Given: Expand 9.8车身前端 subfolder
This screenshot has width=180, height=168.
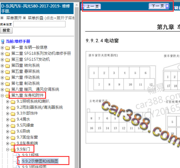Looking at the screenshot, I should pyautogui.click(x=7, y=143).
